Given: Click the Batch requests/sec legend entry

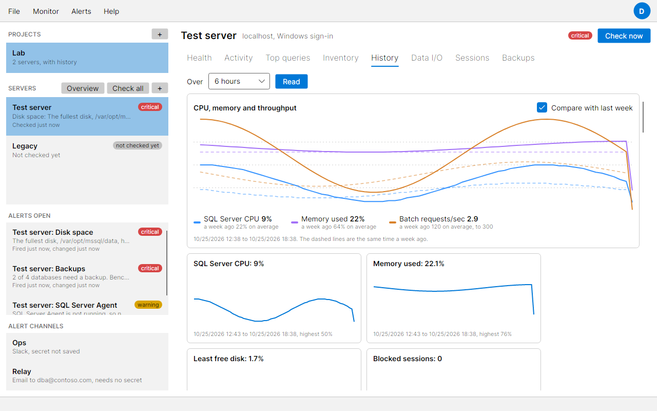Looking at the screenshot, I should pos(441,222).
